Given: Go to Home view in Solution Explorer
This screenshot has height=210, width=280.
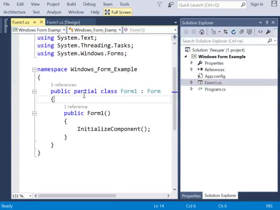Looking at the screenshot, I should click(202, 32).
